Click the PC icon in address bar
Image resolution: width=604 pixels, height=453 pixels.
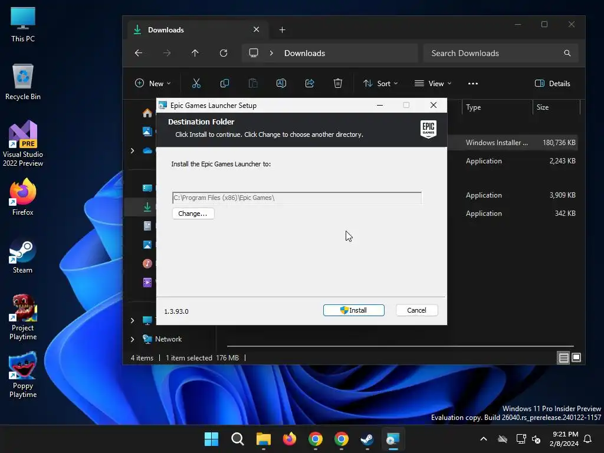[x=254, y=52]
